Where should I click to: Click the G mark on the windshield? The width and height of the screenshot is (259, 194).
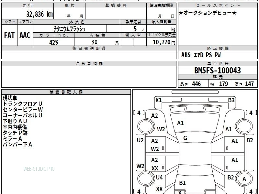(185, 138)
